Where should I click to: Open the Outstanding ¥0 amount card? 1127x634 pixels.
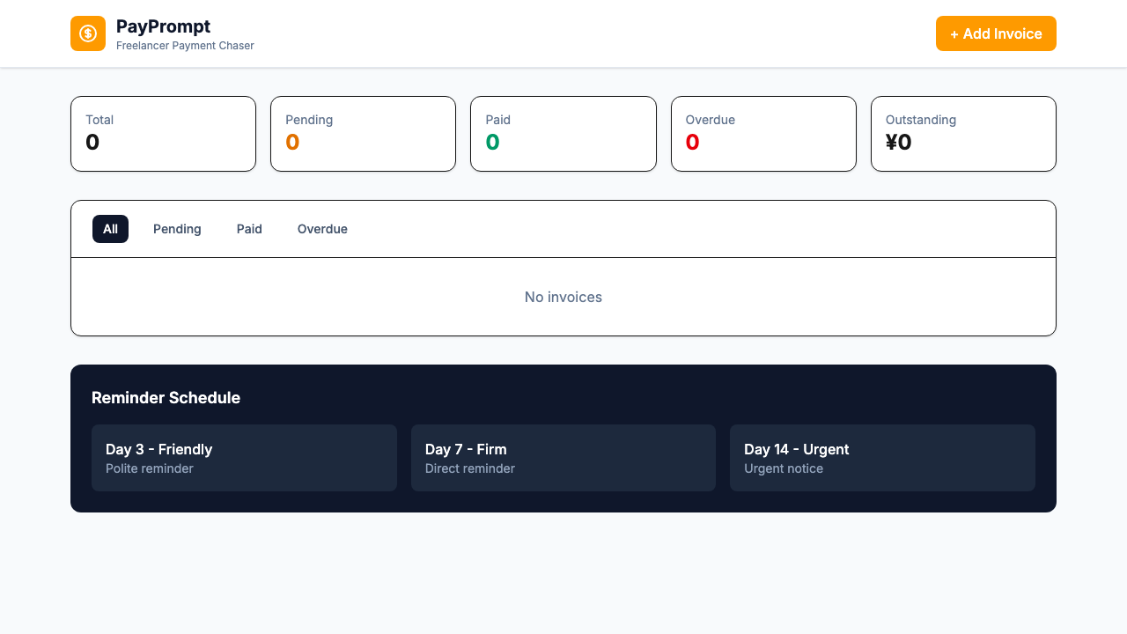(x=963, y=133)
